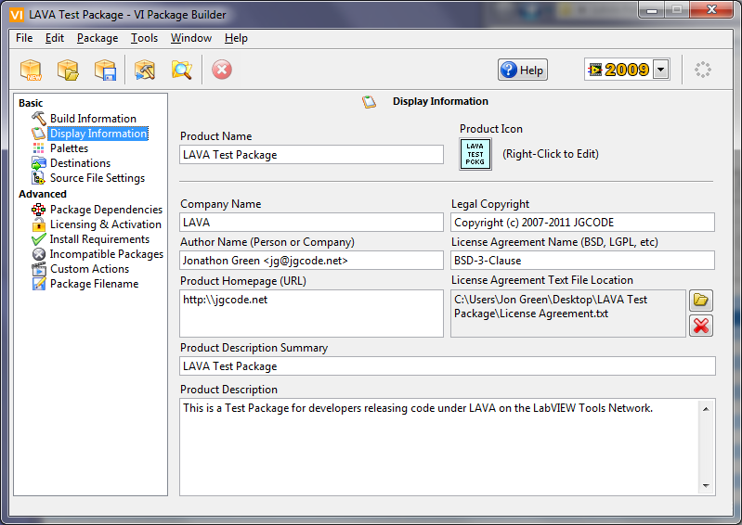Select Destinations in sidebar

[81, 163]
